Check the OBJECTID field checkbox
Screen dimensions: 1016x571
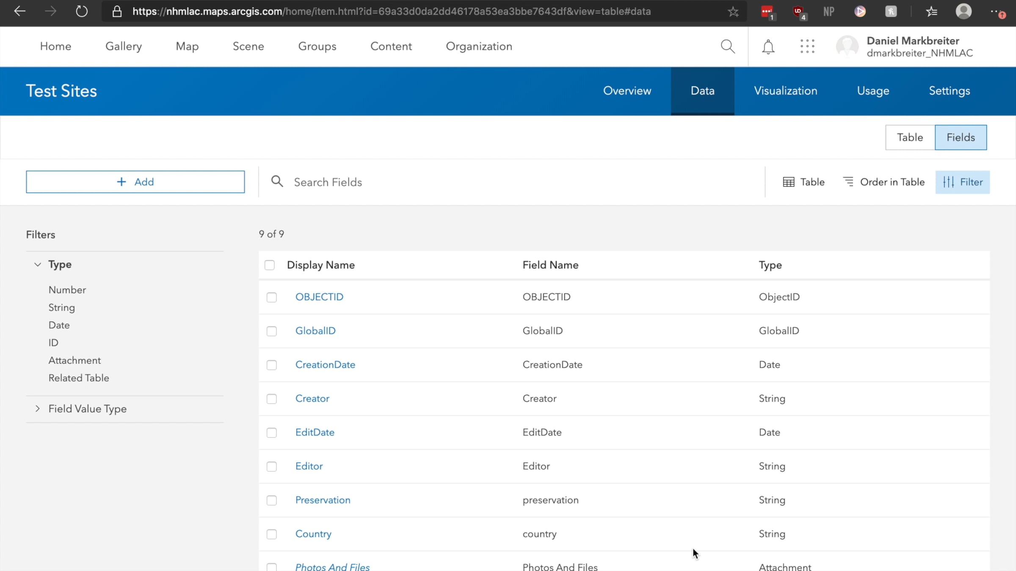(271, 297)
